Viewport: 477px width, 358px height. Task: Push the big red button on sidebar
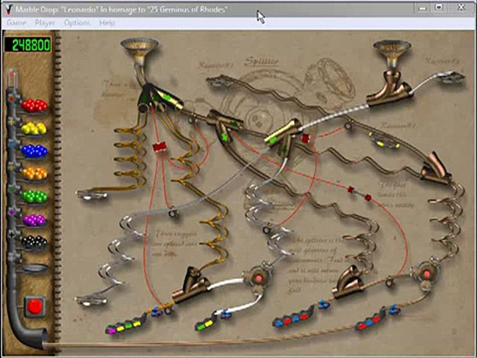[34, 306]
